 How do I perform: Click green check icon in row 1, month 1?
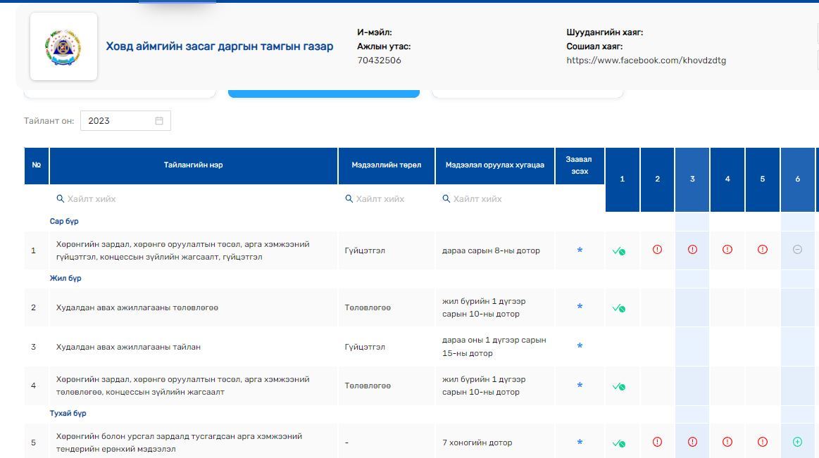[x=619, y=250]
